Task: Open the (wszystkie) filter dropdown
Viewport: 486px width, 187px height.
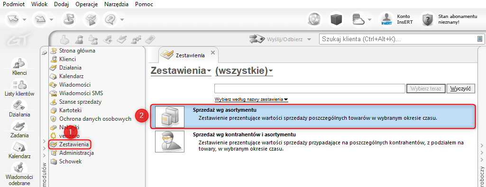Action: pyautogui.click(x=244, y=71)
